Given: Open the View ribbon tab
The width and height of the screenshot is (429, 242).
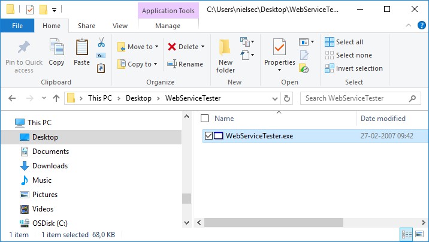Looking at the screenshot, I should coord(120,26).
